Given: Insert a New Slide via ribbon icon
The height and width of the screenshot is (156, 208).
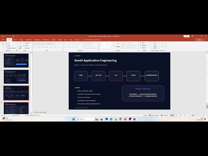Looking at the screenshot, I should pos(20,44).
